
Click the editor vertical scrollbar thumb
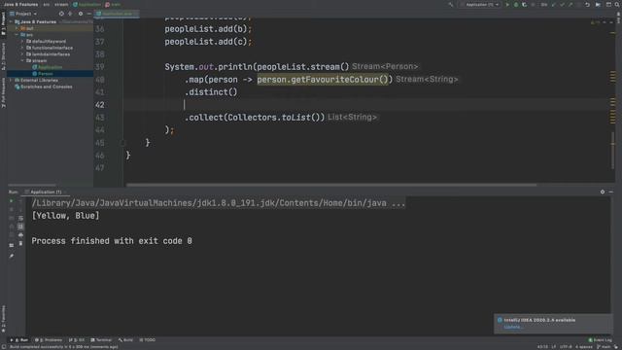(613, 151)
